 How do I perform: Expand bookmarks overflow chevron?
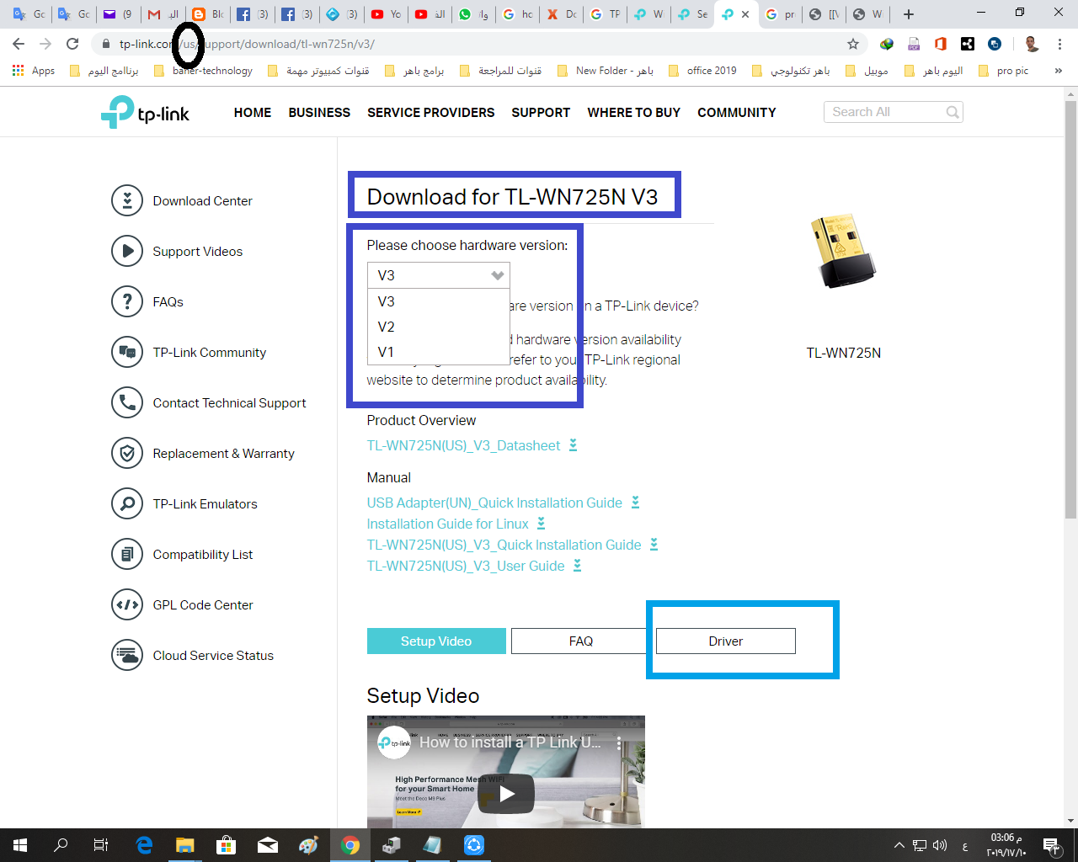click(x=1059, y=71)
